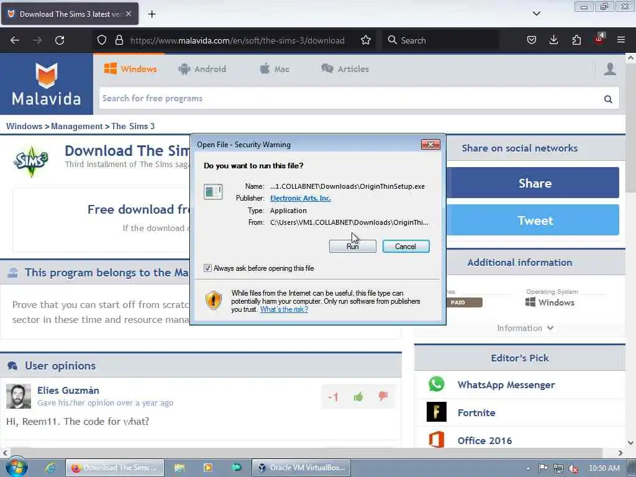636x477 pixels.
Task: Click Run in the security warning
Action: (x=353, y=246)
